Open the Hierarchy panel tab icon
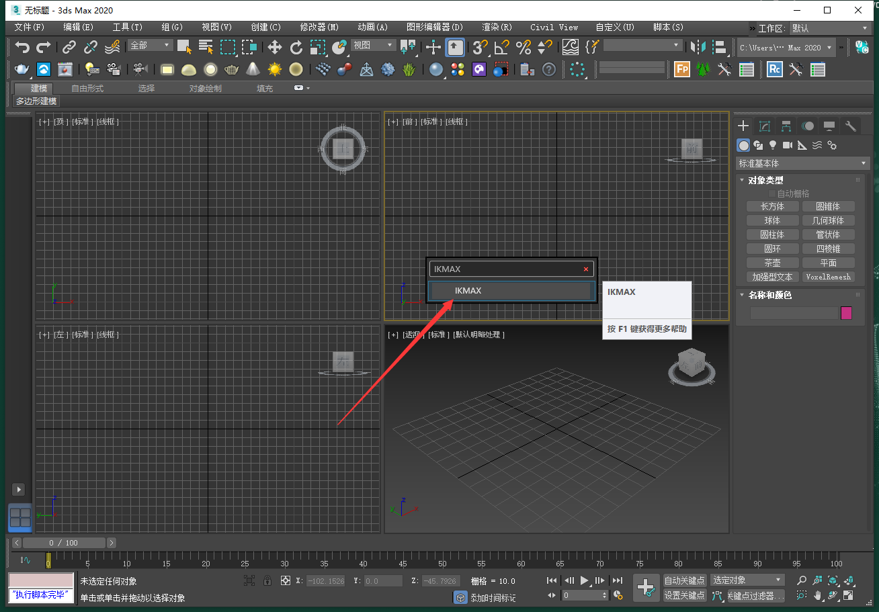 [786, 126]
